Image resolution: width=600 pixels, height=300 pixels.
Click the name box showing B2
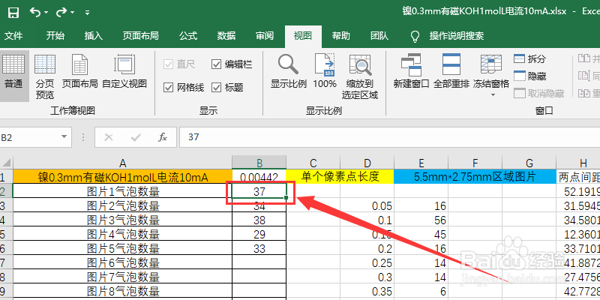(x=28, y=137)
